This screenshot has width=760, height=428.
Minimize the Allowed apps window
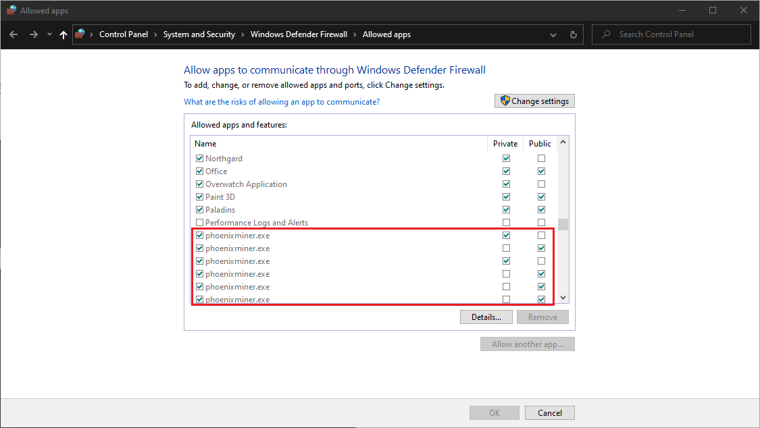[682, 10]
